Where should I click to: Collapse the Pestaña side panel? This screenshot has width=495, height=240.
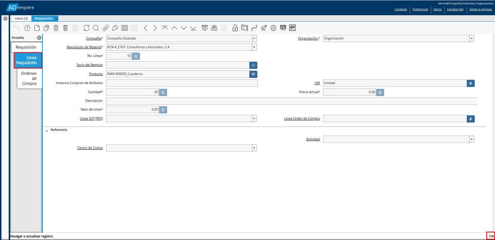(x=39, y=38)
